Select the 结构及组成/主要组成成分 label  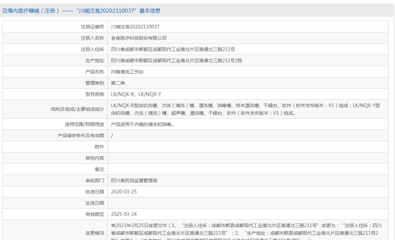(77, 109)
